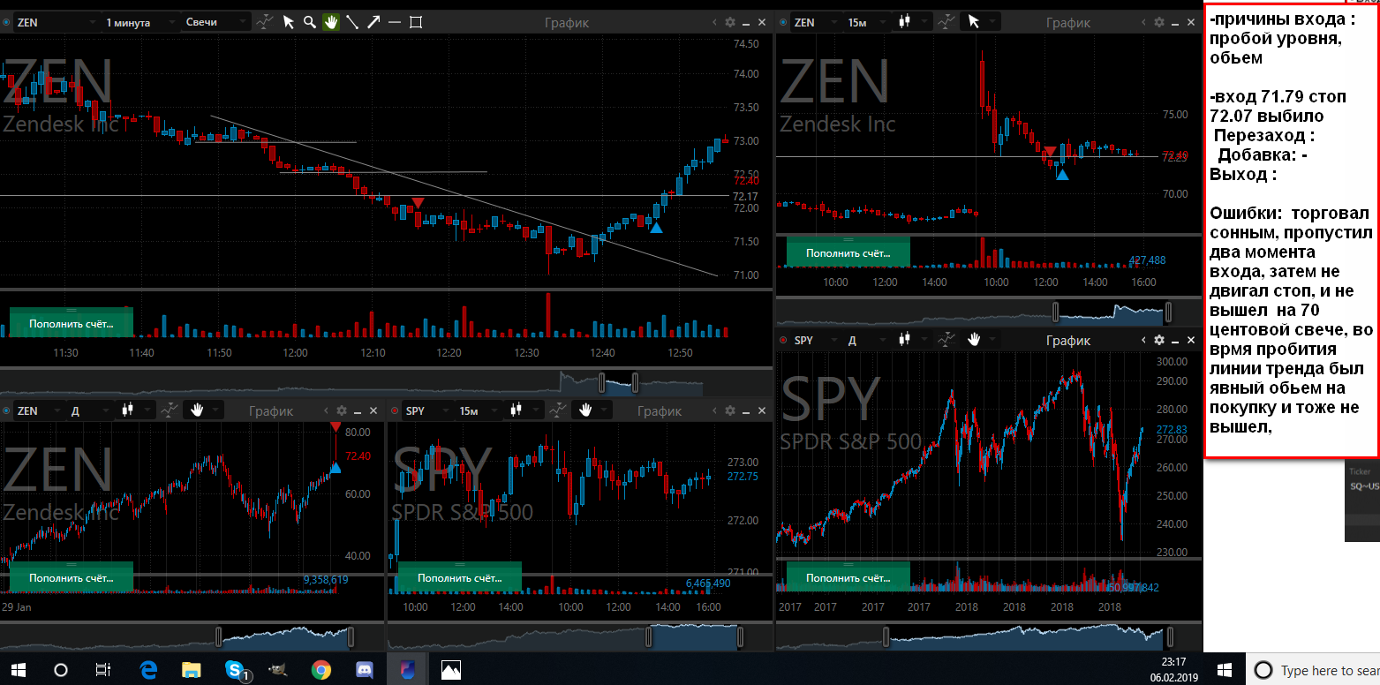Open indicators in SPY daily chart toolbar
The image size is (1380, 685).
(946, 339)
